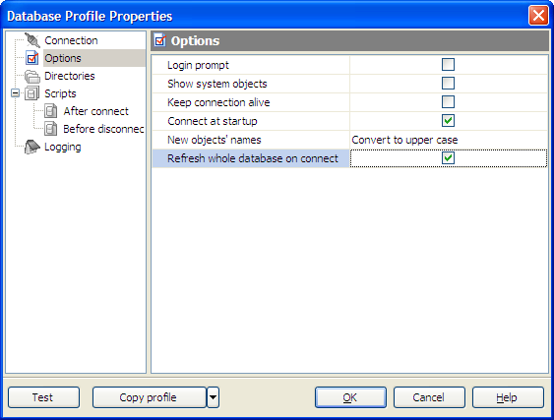Close the Database Profile Properties dialog

click(x=538, y=16)
